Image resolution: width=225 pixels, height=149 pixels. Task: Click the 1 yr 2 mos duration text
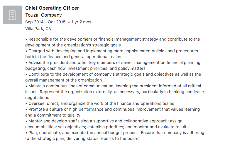pos(81,22)
